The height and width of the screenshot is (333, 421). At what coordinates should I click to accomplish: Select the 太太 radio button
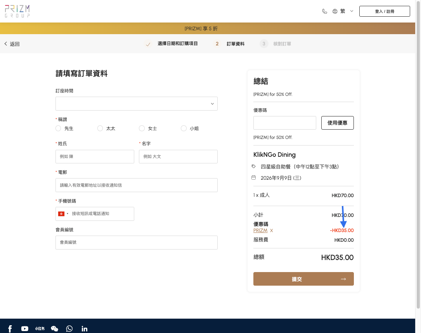pos(100,128)
